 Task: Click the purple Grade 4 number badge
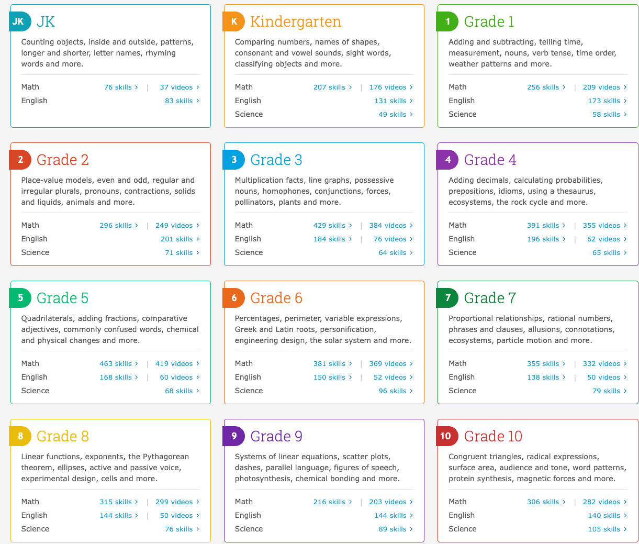pyautogui.click(x=447, y=160)
